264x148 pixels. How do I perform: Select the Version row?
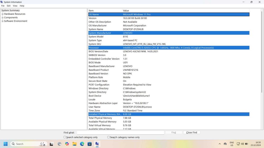coord(169,18)
